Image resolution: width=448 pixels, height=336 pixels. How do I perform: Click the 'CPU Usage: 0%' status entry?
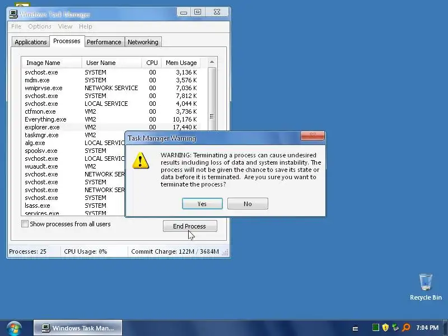pos(86,251)
